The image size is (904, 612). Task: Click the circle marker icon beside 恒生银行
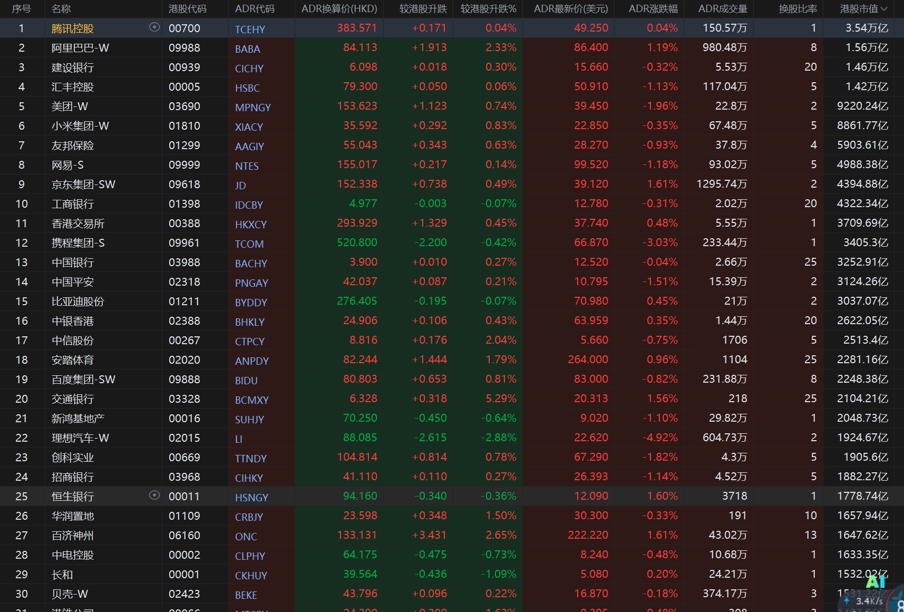click(x=154, y=495)
